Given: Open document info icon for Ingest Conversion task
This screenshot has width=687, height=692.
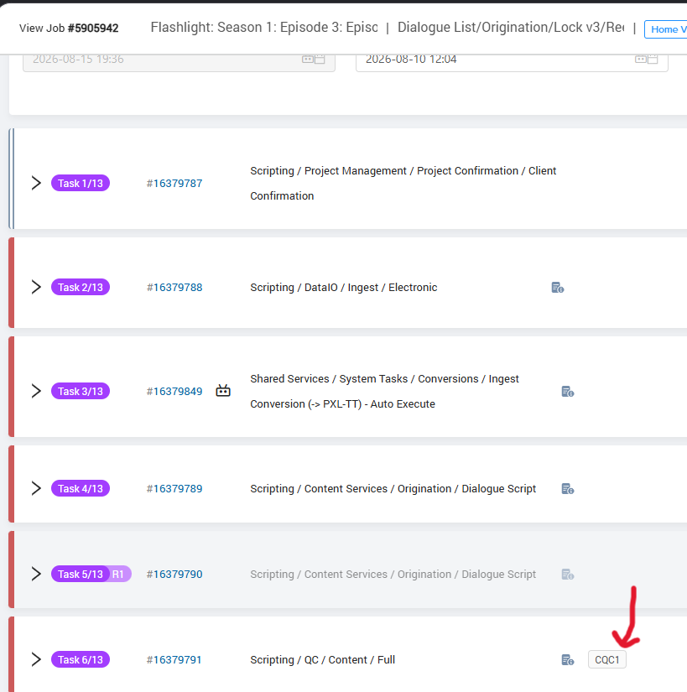Looking at the screenshot, I should [x=567, y=392].
